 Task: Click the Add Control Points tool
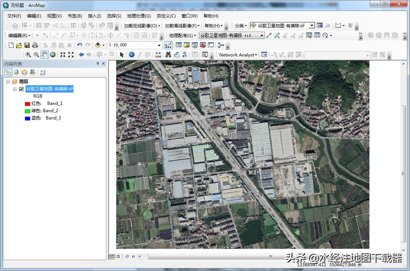(x=269, y=35)
